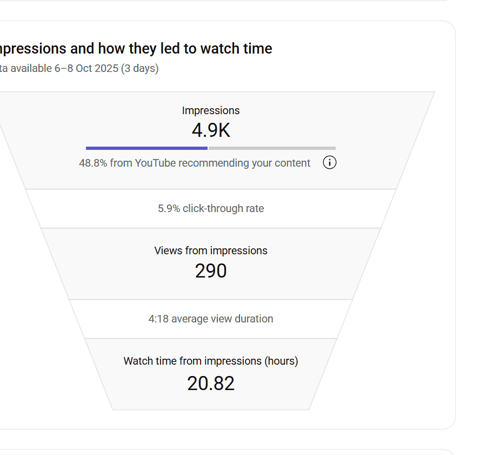Click the (3 days) duration note

point(139,69)
